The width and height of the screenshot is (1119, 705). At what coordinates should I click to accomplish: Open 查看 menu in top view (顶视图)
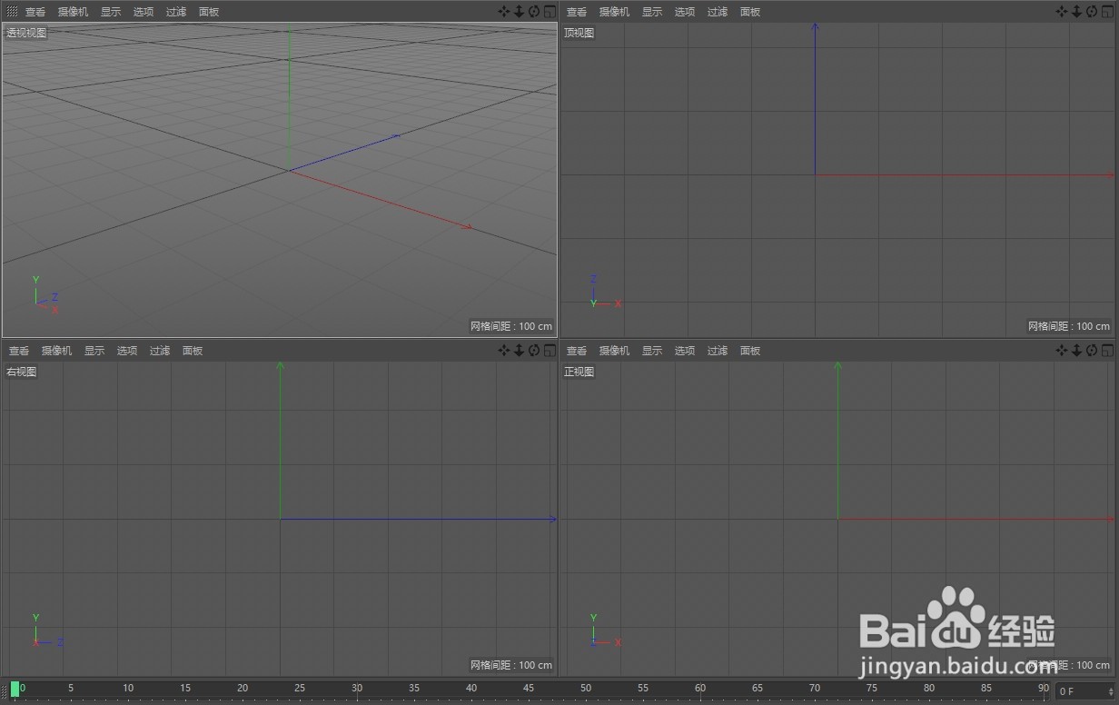pos(577,12)
